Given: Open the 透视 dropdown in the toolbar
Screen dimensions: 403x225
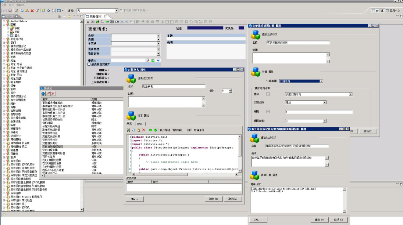Looking at the screenshot, I should coord(116,10).
